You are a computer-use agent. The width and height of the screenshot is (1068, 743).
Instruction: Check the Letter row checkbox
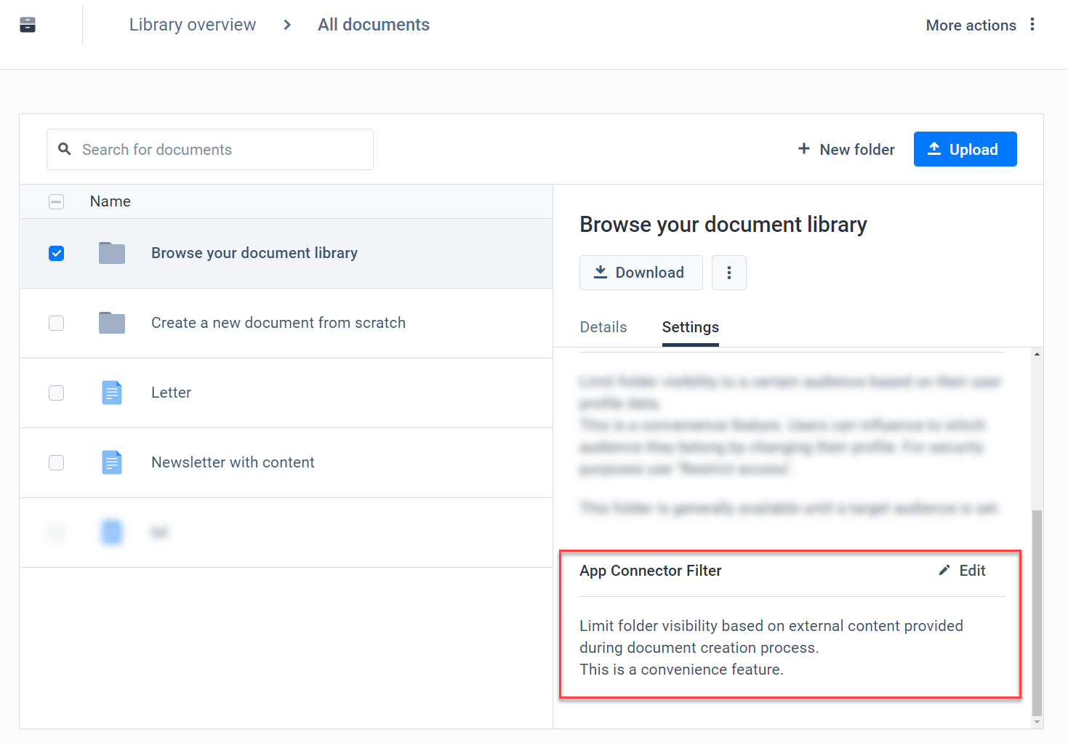pyautogui.click(x=56, y=393)
